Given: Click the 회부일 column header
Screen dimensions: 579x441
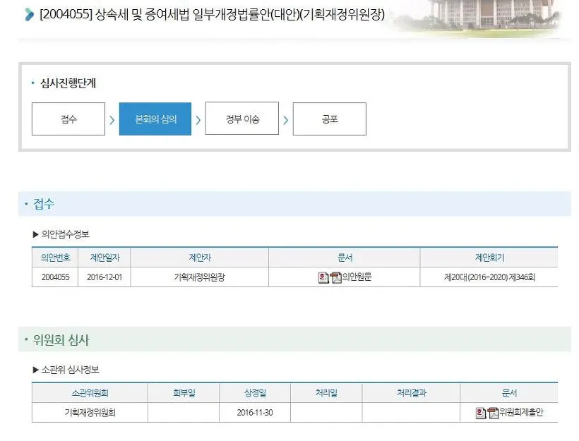Looking at the screenshot, I should click(x=184, y=392).
